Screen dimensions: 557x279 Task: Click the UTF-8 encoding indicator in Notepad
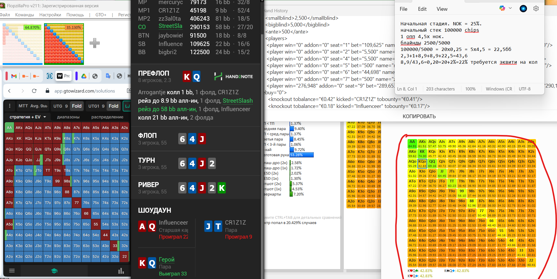tap(524, 89)
